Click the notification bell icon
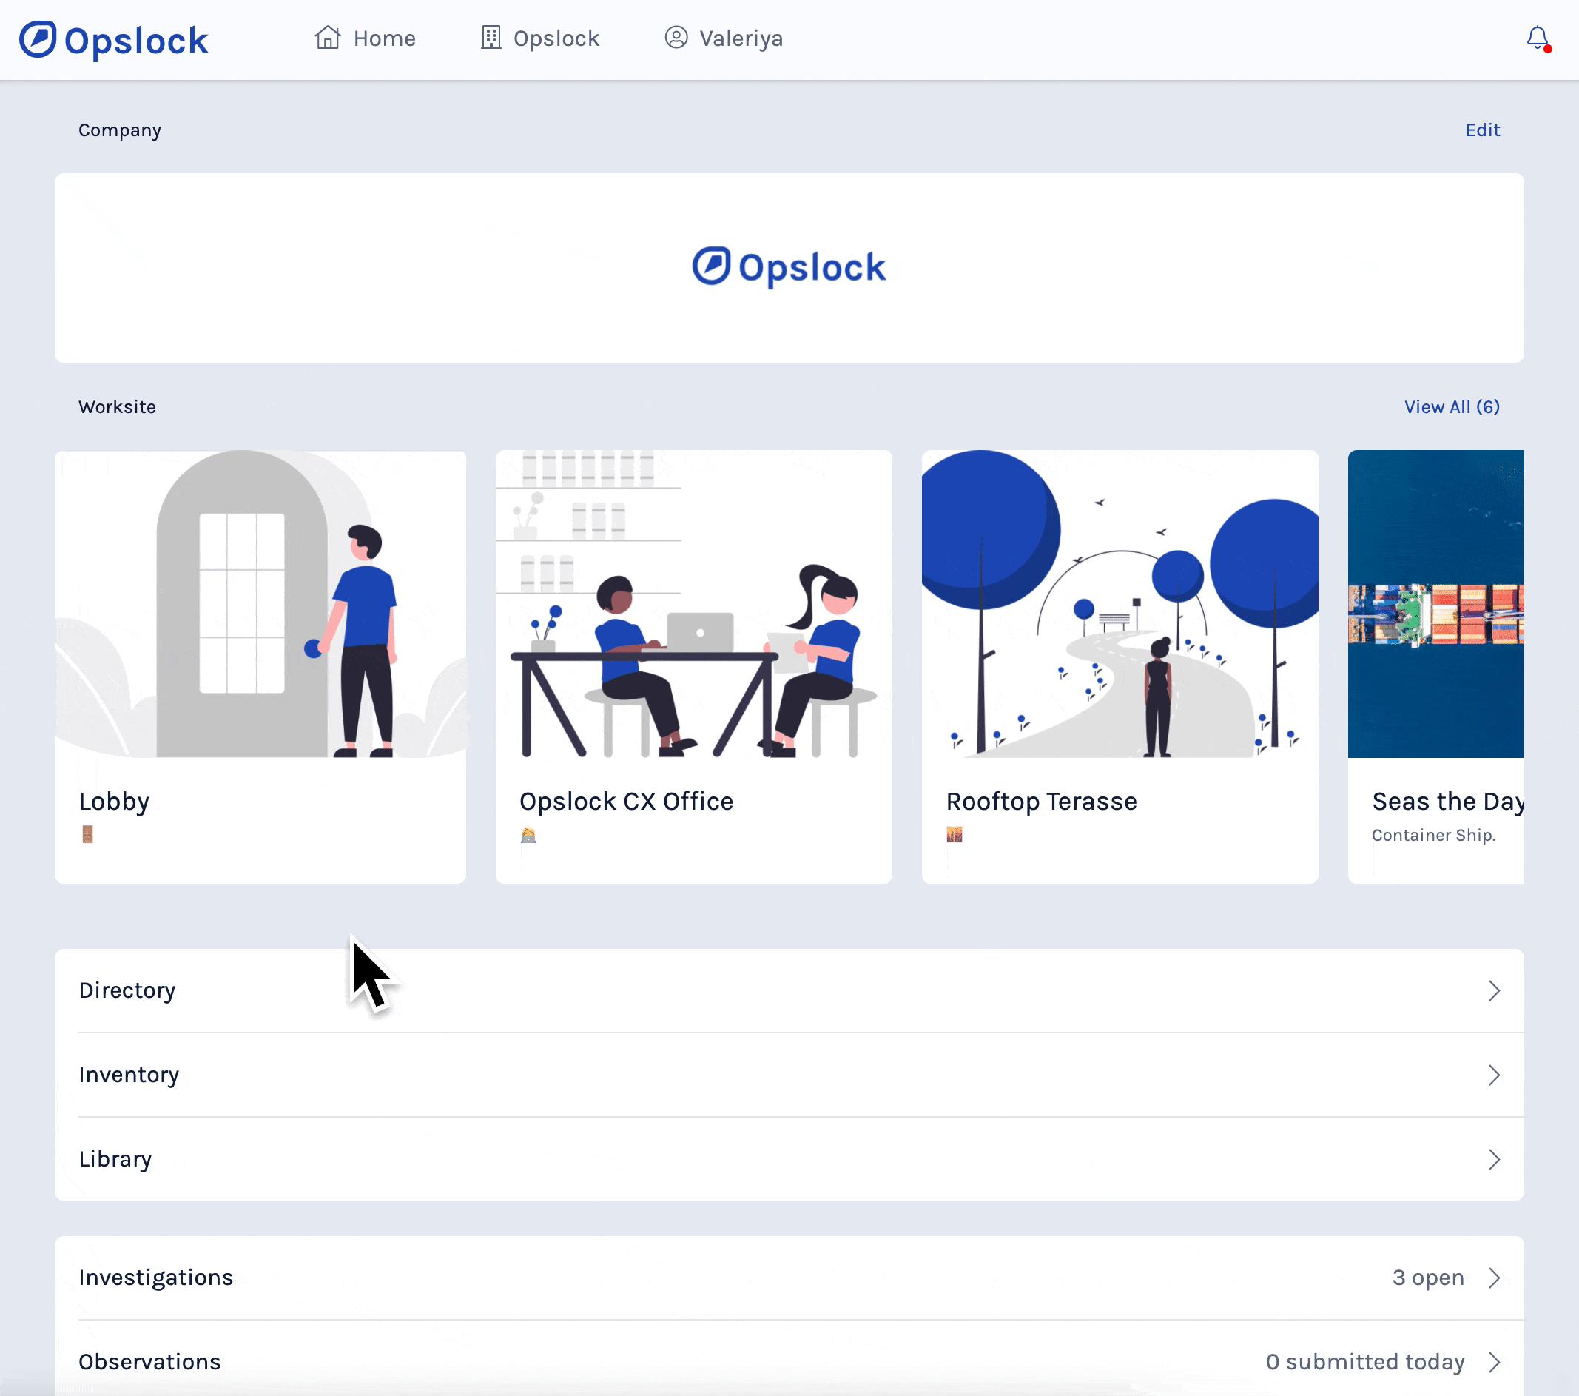 [1537, 38]
